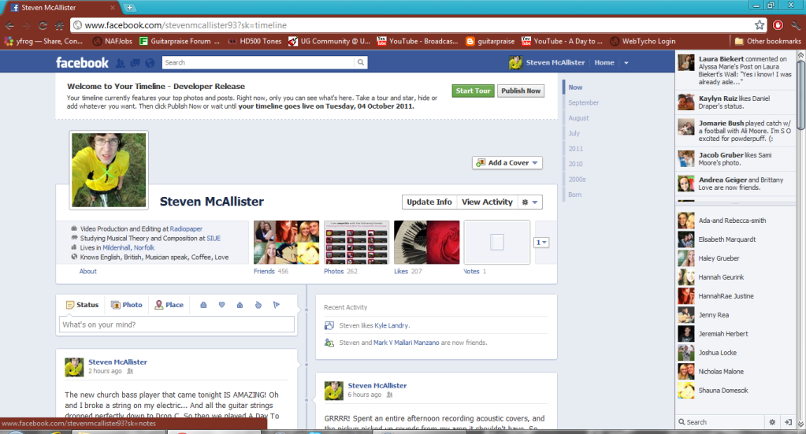Open WebTycho Login bookmark

click(643, 41)
